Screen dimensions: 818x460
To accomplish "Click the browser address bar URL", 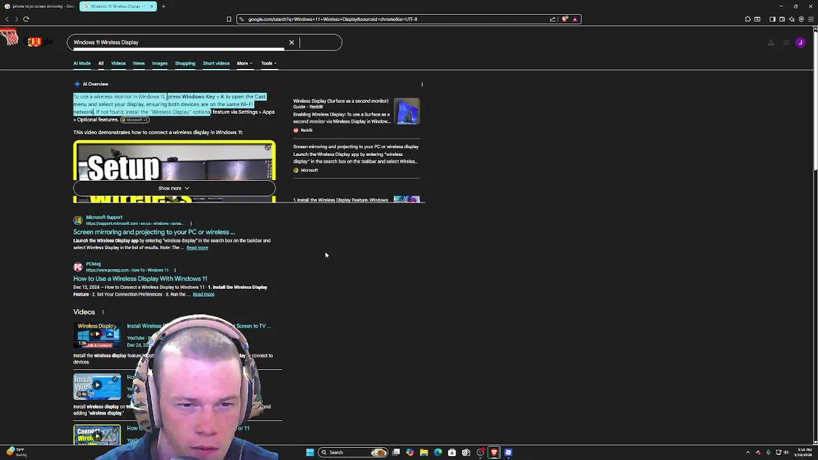I will [332, 19].
